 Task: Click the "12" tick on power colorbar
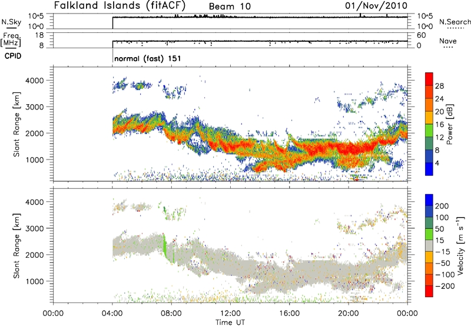[439, 138]
